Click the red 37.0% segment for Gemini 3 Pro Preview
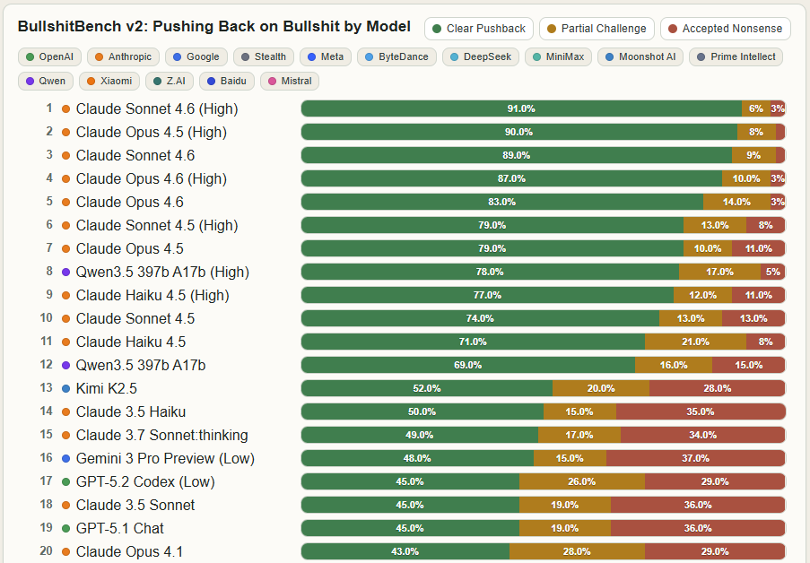The image size is (810, 563). click(x=695, y=459)
